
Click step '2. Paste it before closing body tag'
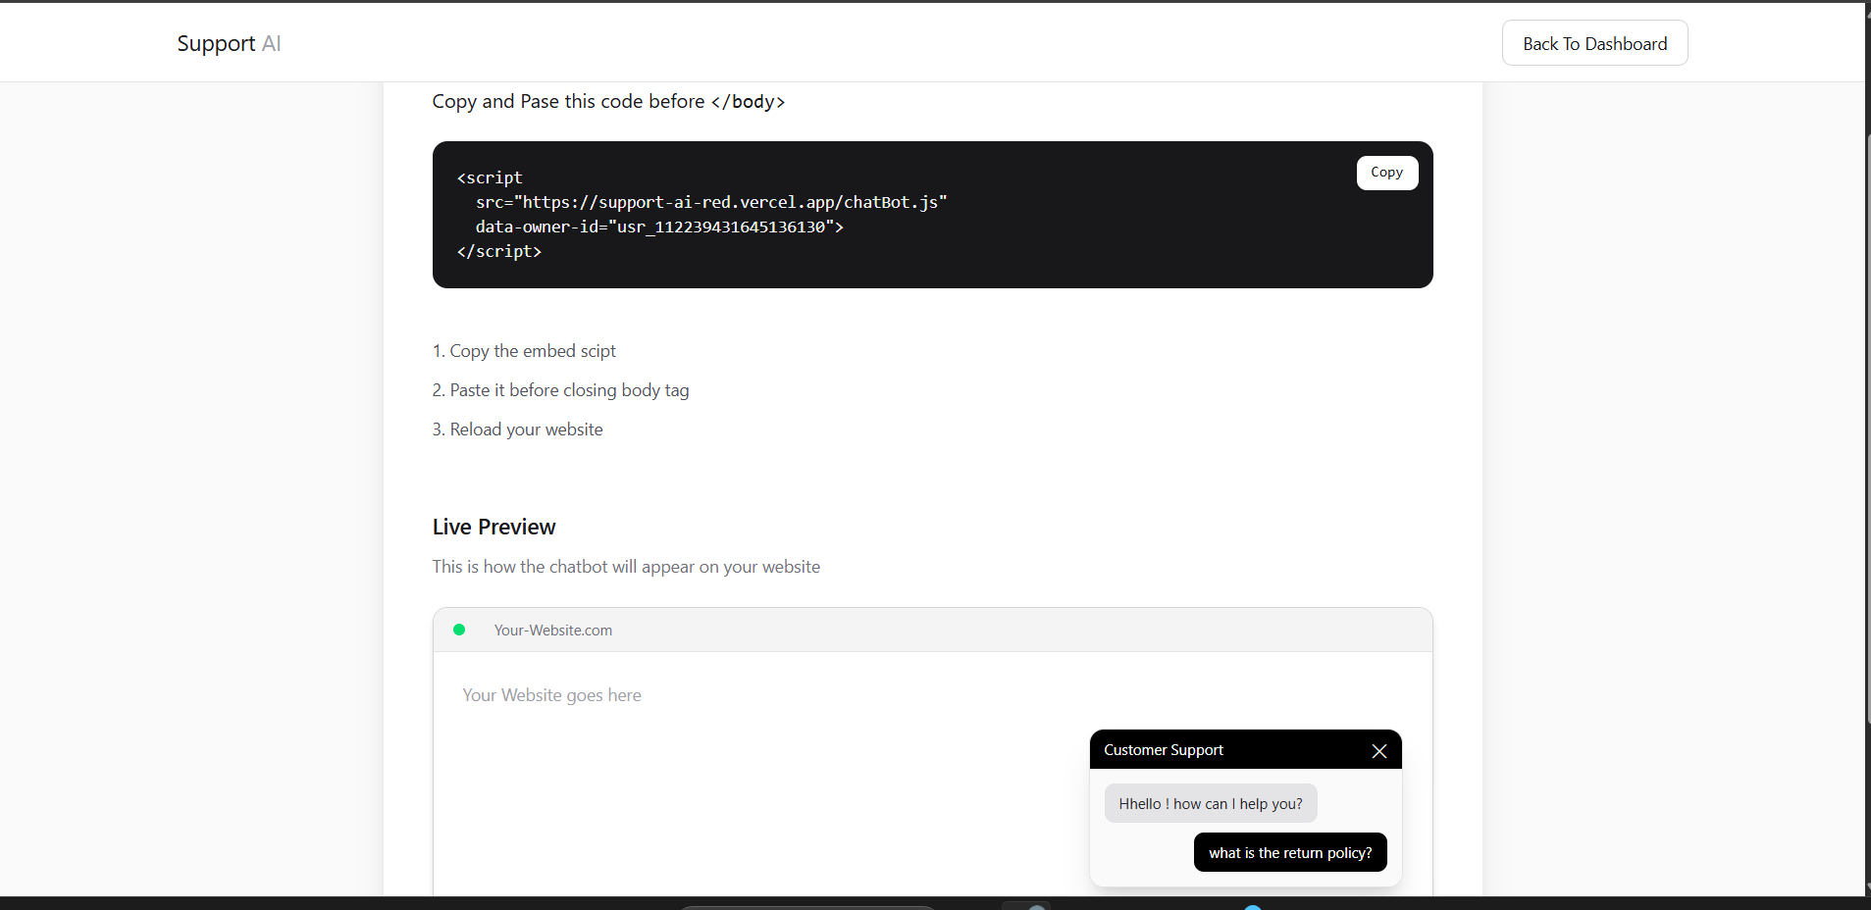tap(560, 390)
